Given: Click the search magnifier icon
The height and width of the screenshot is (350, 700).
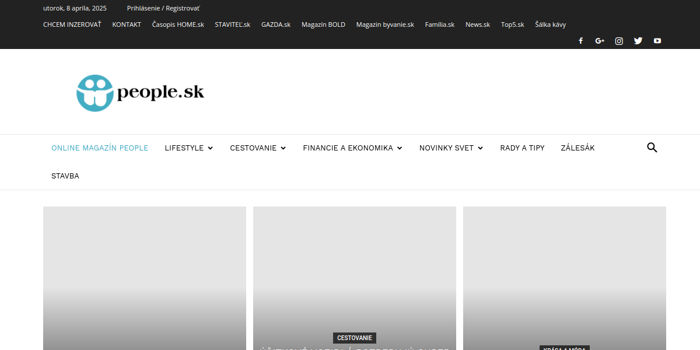Looking at the screenshot, I should 652,148.
